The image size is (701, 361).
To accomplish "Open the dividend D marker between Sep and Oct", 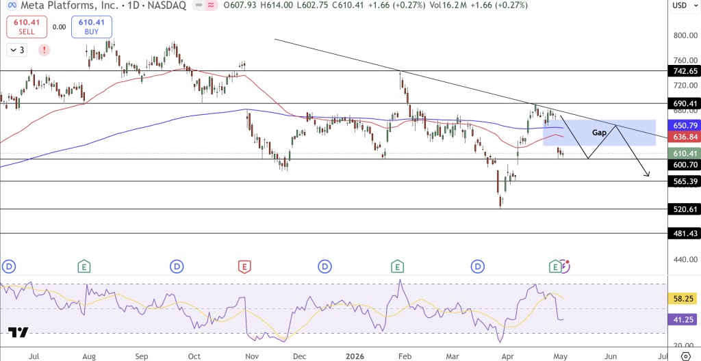I will click(x=177, y=267).
